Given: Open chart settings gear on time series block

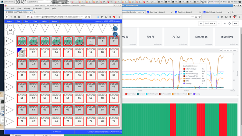Looking at the screenshot, I should tap(221, 50).
